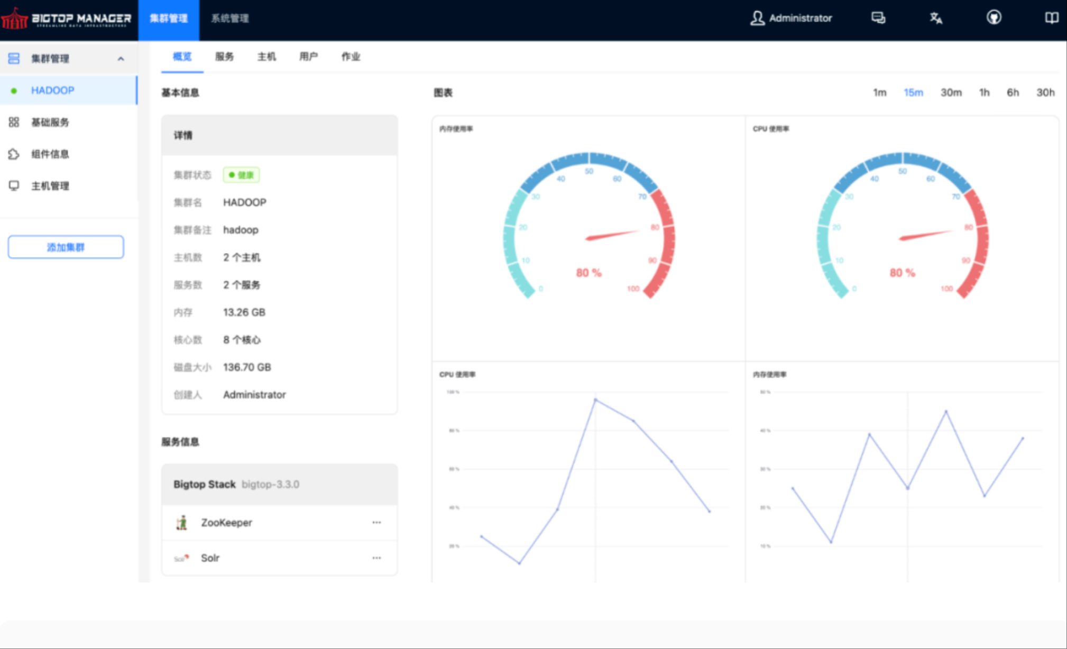Open the GitHub repository icon

(x=994, y=18)
